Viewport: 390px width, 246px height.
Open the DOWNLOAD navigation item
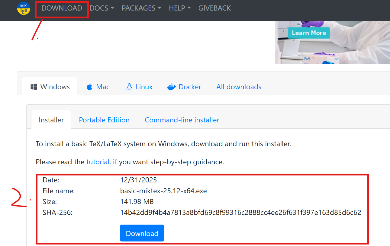tap(62, 8)
